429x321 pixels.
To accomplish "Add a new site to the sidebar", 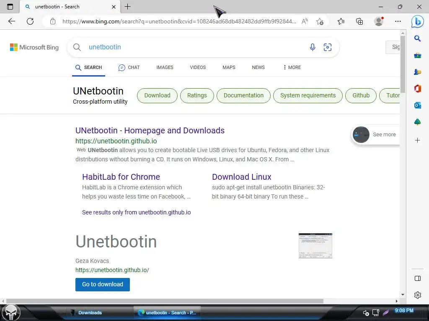I will [418, 140].
